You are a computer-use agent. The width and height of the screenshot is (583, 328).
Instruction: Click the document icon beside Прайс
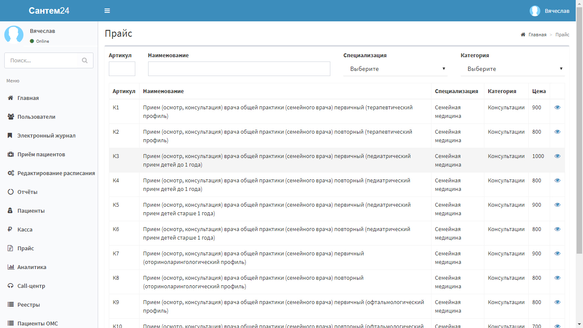pos(10,248)
